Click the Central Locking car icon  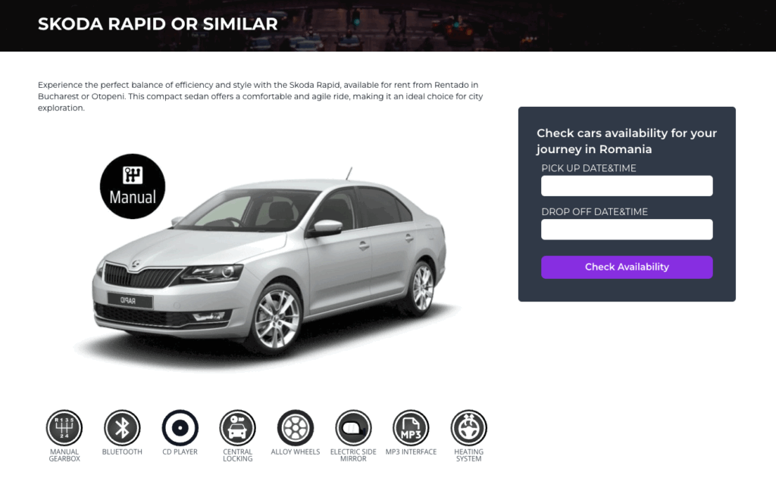coord(237,427)
